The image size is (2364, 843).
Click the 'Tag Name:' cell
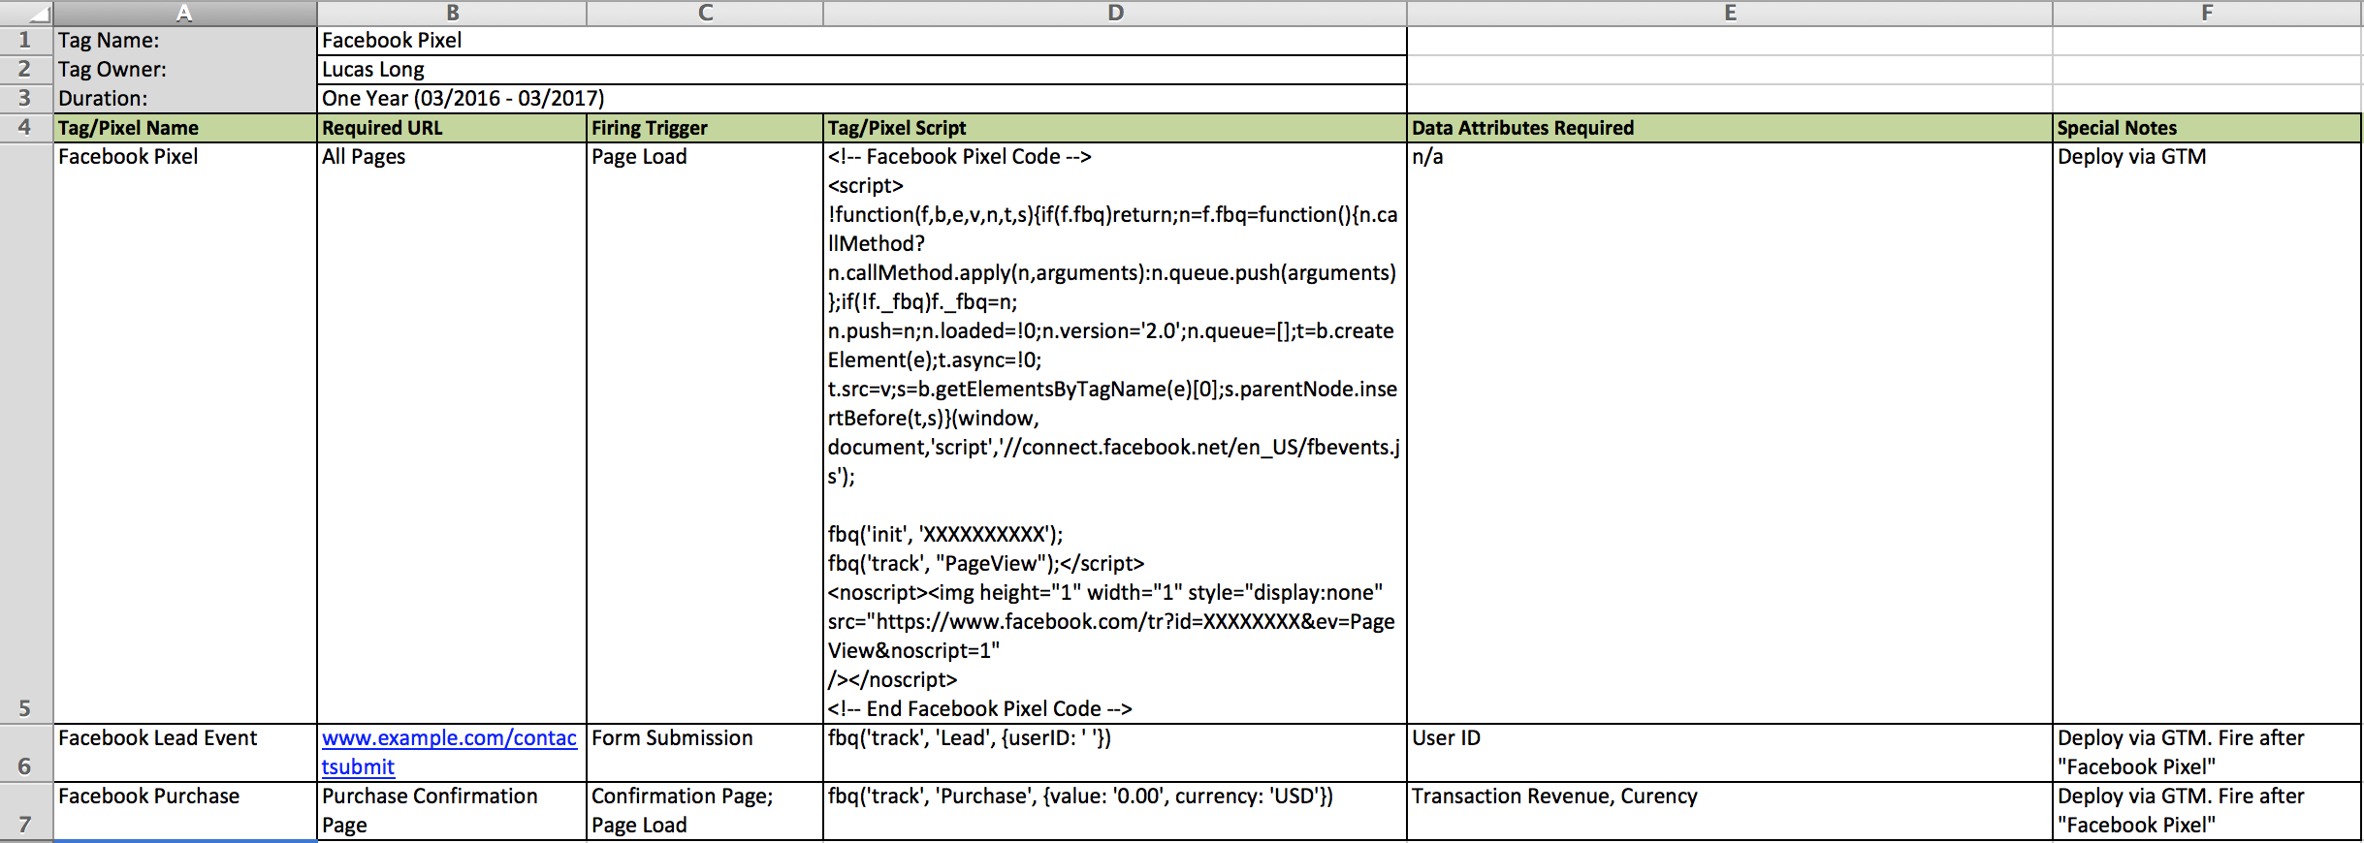pyautogui.click(x=184, y=41)
